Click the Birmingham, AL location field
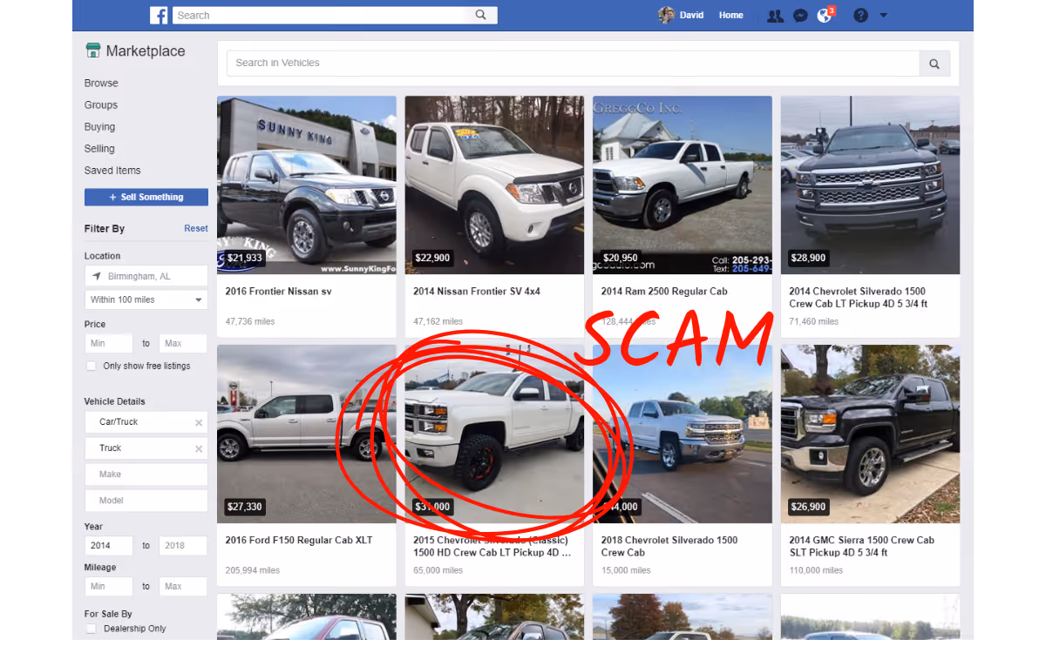 [146, 276]
